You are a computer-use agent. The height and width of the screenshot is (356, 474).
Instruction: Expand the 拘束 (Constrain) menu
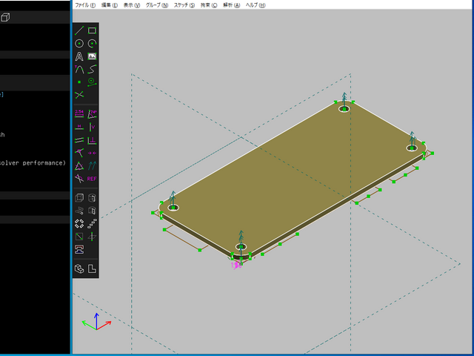[209, 4]
